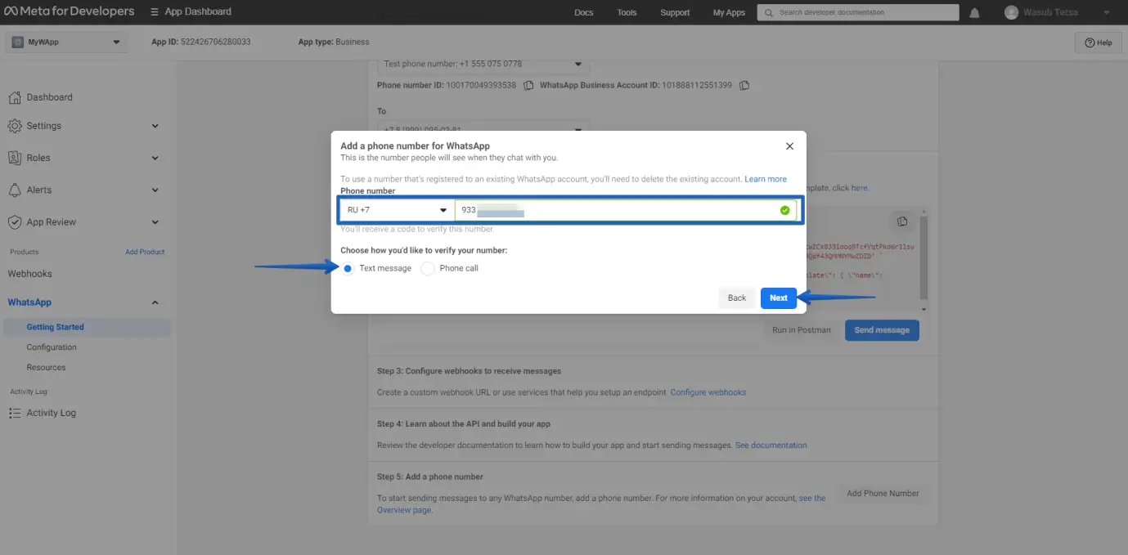This screenshot has height=555, width=1128.
Task: Click the Learn more link
Action: 765,179
